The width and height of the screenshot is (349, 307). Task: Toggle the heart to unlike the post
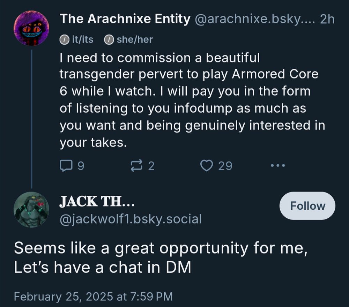tap(206, 166)
